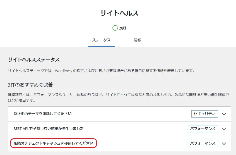Click the サイトヘルス page title
The image size is (236, 155).
[x=119, y=13]
